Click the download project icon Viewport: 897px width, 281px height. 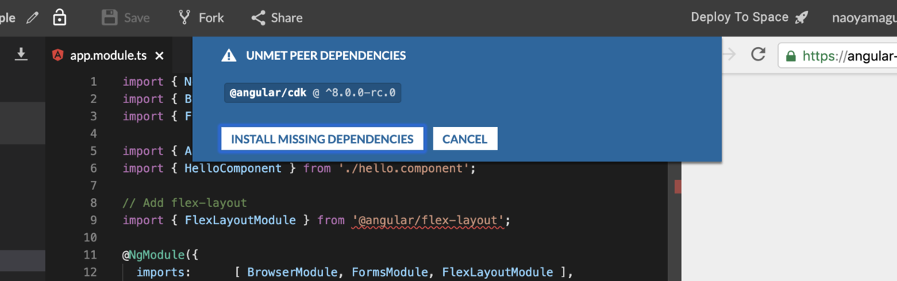coord(22,54)
